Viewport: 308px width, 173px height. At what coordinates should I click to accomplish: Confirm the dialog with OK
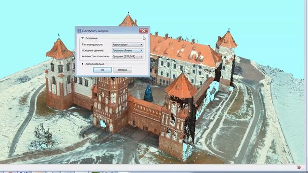[x=103, y=70]
